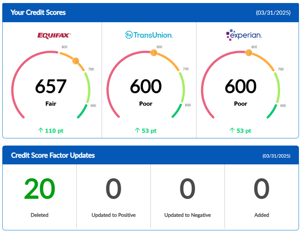Click the Equifax gauge orange marker
The width and height of the screenshot is (302, 233).
[x=76, y=61]
